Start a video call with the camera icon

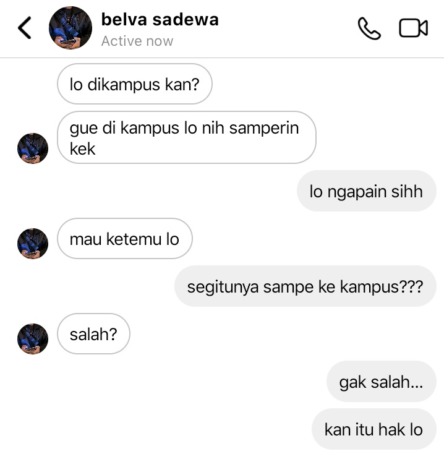[413, 28]
